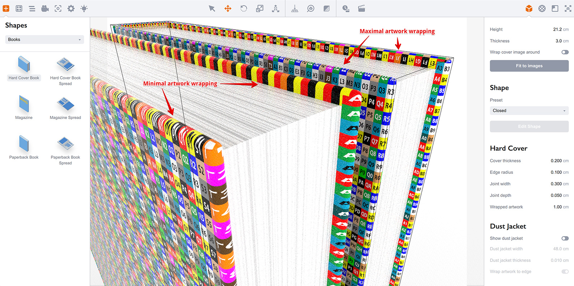
Task: Click the clapperboard render icon
Action: (x=361, y=8)
